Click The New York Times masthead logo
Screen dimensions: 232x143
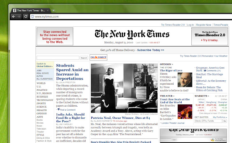pos(132,34)
